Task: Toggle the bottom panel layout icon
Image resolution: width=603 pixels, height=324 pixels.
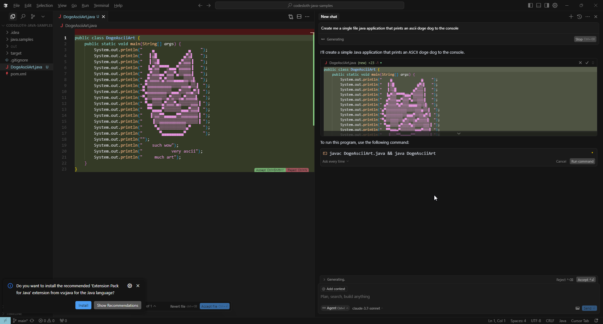Action: coord(539,5)
